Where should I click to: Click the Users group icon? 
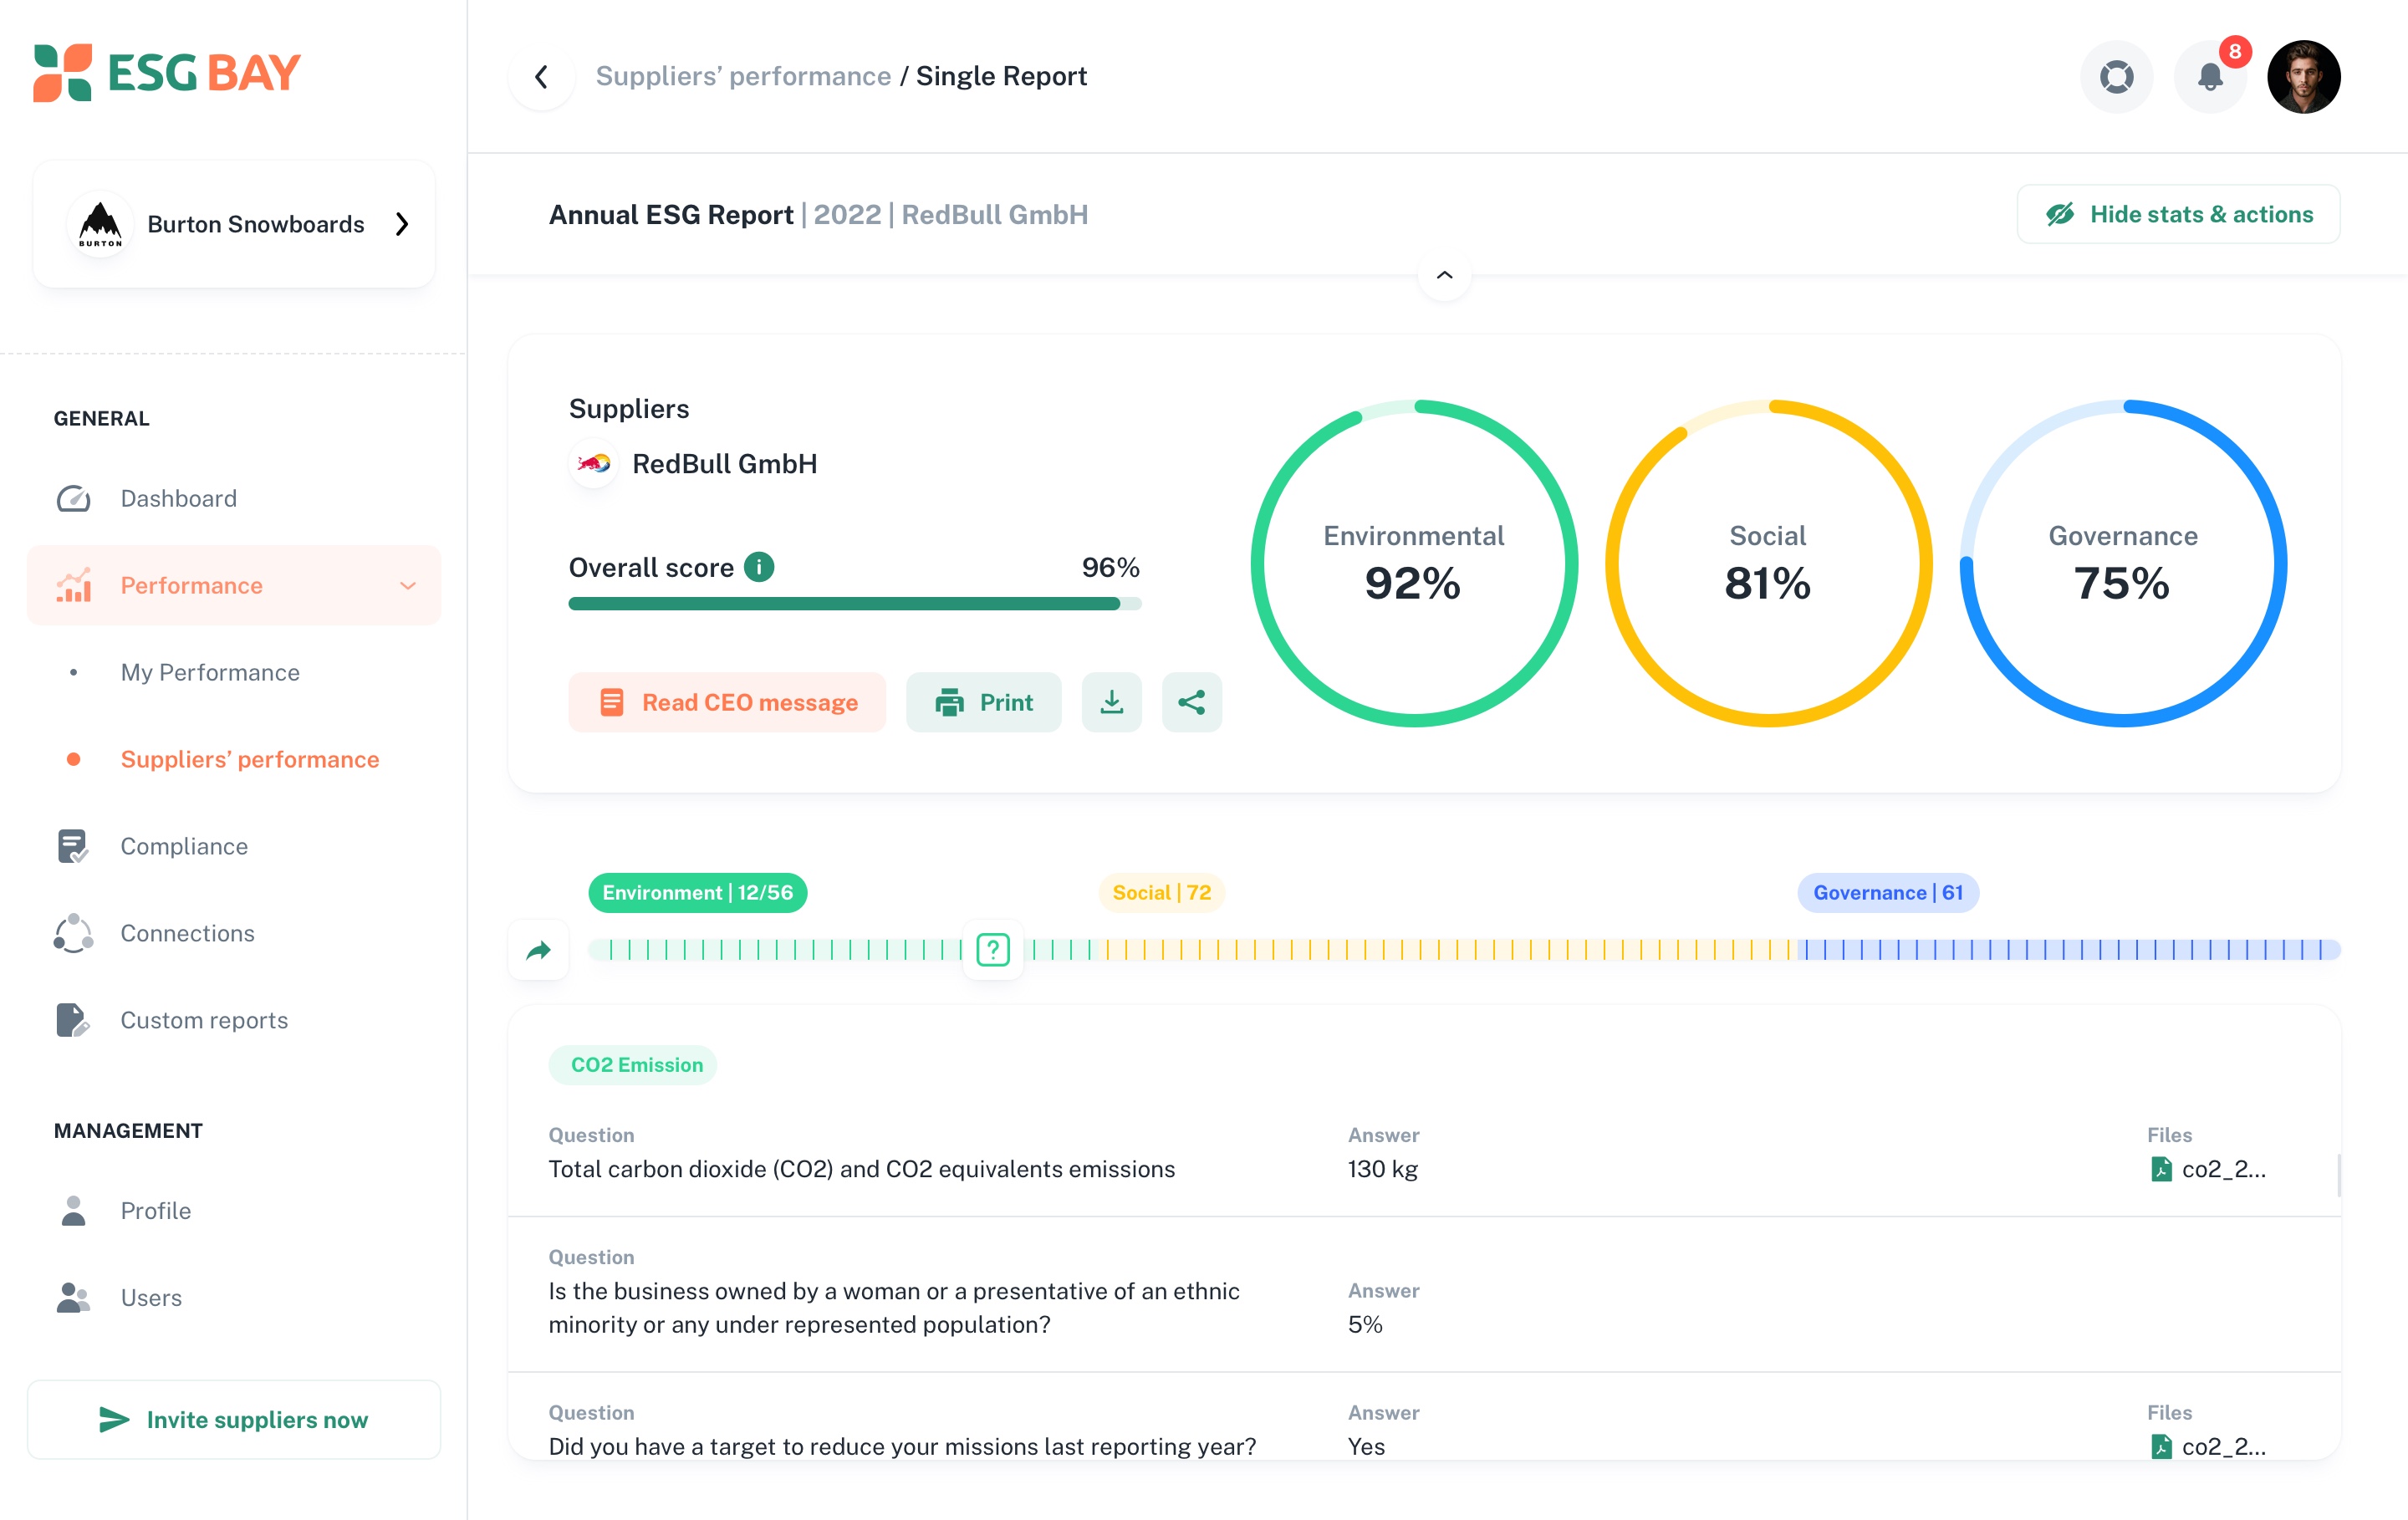pyautogui.click(x=73, y=1297)
